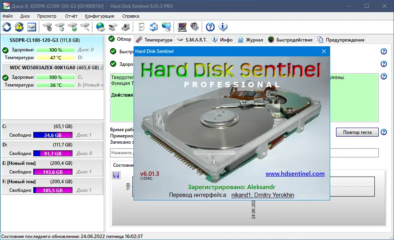Click the toolbar info bubble icon
The width and height of the screenshot is (394, 240).
pyautogui.click(x=222, y=27)
